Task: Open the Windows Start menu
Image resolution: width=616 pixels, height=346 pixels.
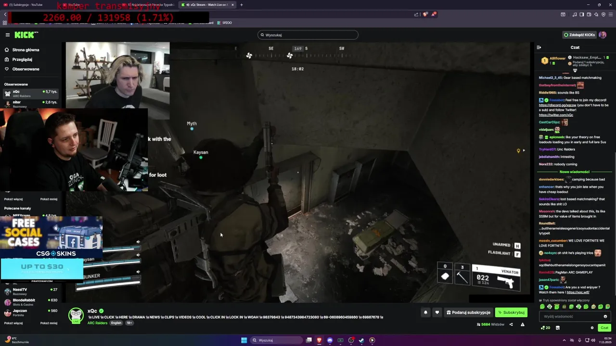Action: click(x=244, y=340)
